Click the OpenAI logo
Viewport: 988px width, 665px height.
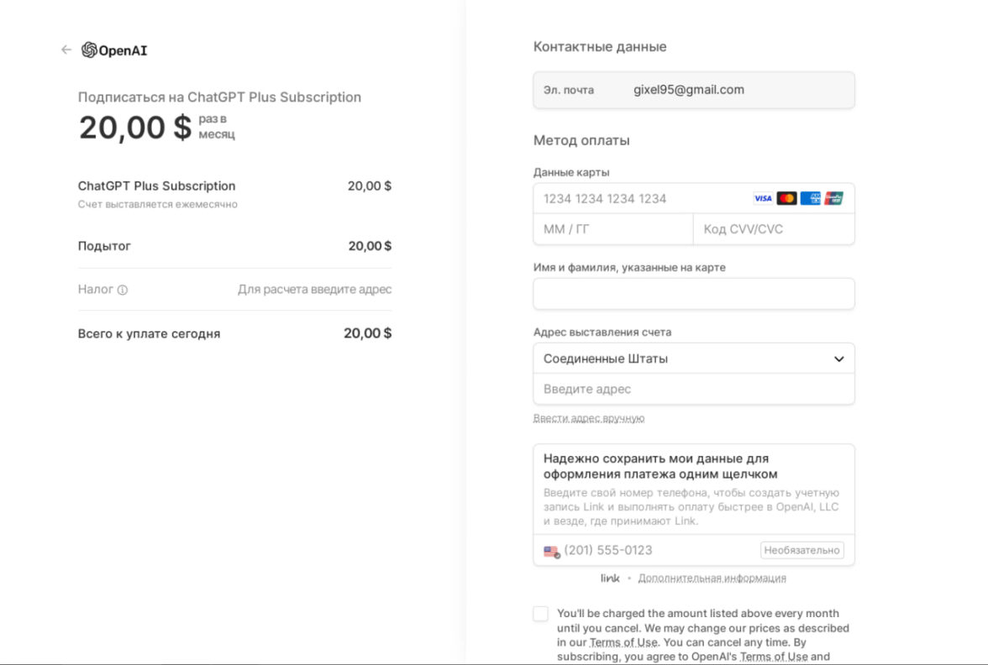click(x=114, y=50)
